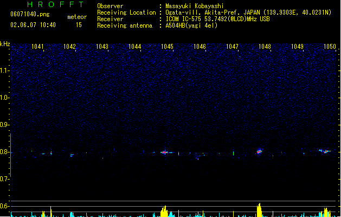The width and height of the screenshot is (341, 217).
Task: Click time marker 1049
Action: (x=297, y=47)
